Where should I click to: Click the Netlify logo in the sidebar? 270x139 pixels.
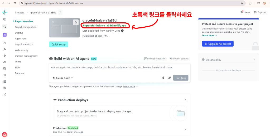point(5,12)
